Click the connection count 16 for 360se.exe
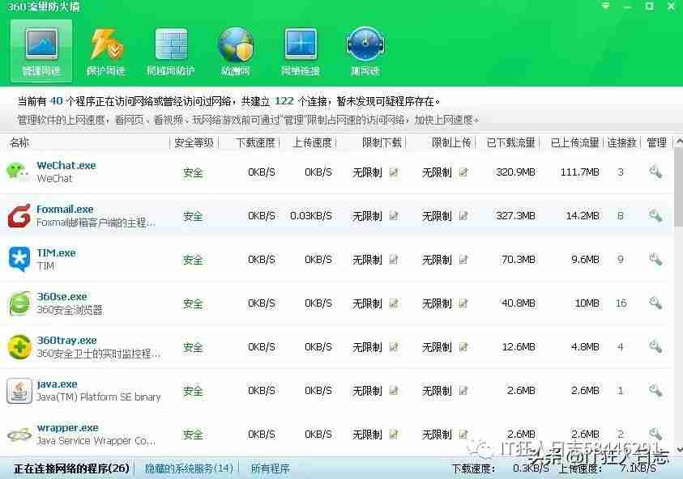683x479 pixels. coord(622,303)
